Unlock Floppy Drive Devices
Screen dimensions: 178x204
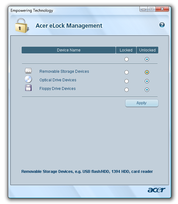[147, 90]
